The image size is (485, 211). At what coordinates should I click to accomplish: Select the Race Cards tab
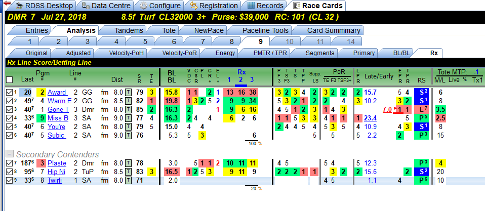coord(317,6)
